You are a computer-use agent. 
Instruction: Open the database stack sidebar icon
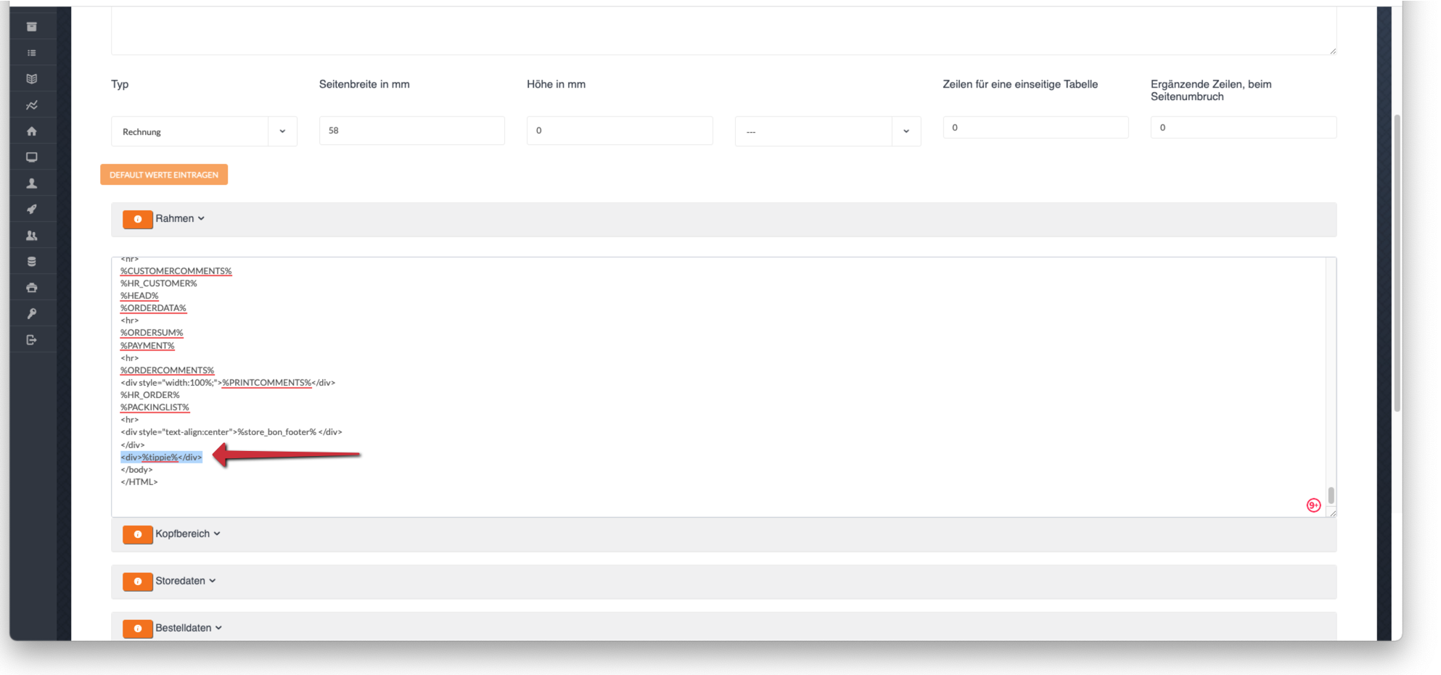31,262
